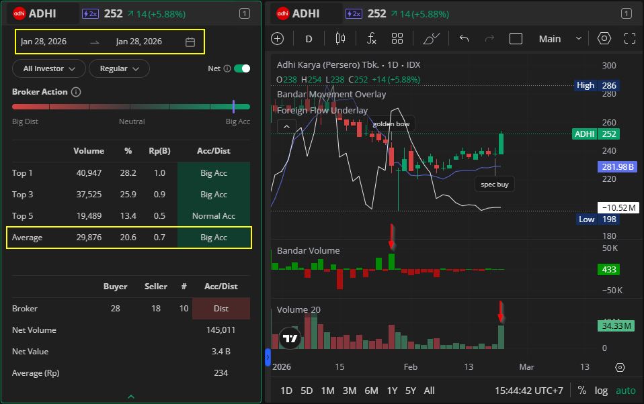Select the 3M range tab
Image resolution: width=644 pixels, height=404 pixels.
point(350,391)
